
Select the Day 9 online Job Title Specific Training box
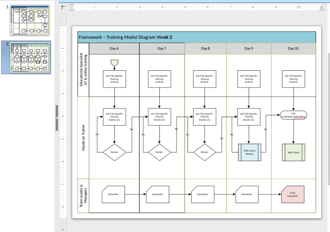[x=249, y=79]
